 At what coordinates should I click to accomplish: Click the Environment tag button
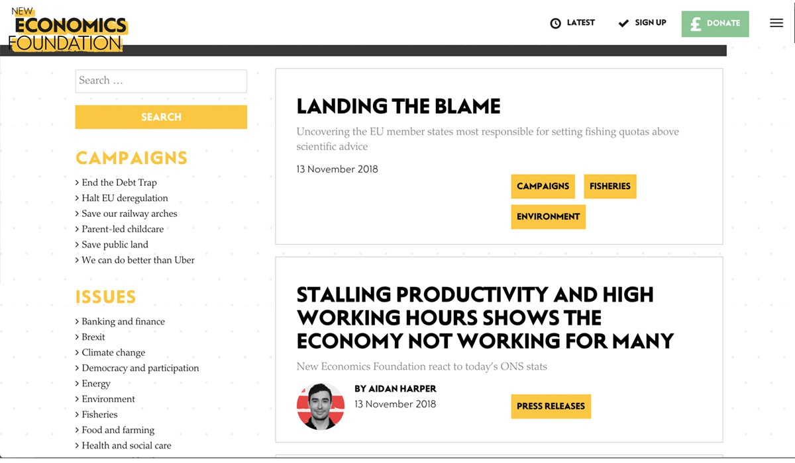coord(549,217)
